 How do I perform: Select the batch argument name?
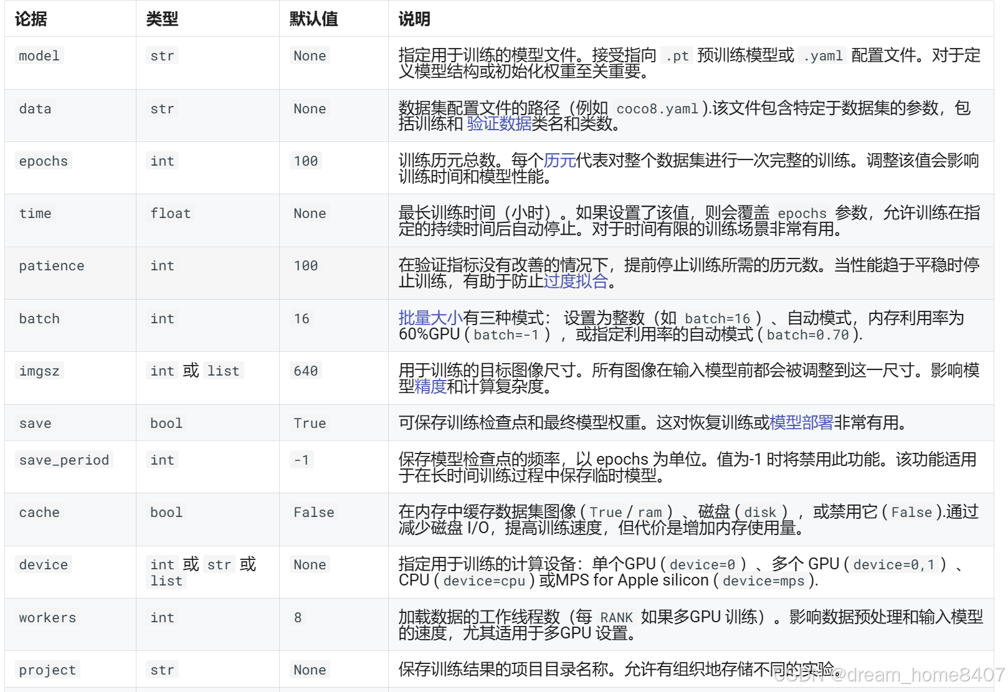click(39, 319)
